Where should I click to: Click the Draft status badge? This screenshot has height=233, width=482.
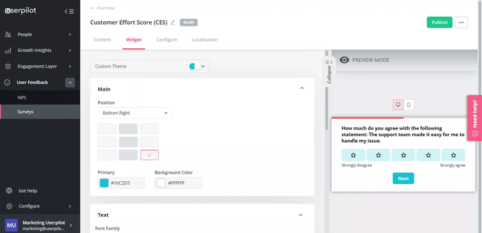pos(189,22)
